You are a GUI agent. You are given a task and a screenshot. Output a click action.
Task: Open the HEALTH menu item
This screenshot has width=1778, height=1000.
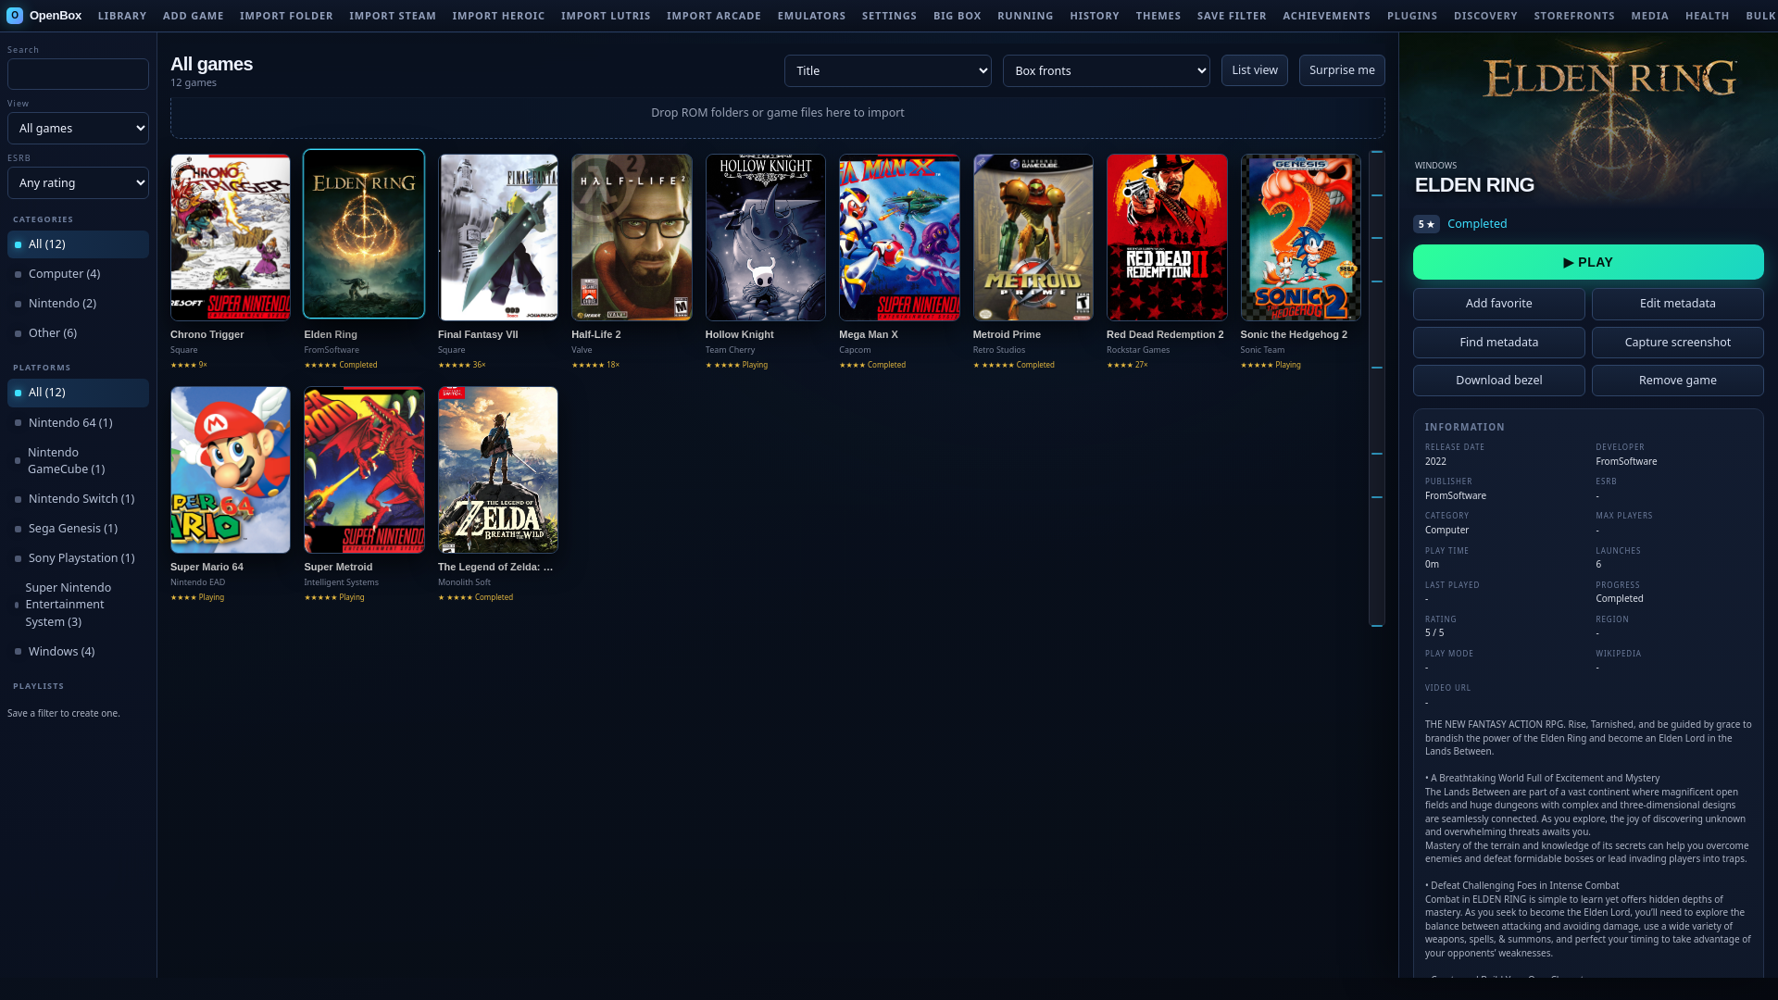click(1707, 16)
